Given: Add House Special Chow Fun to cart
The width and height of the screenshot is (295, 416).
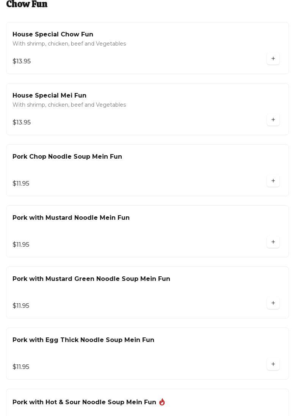Looking at the screenshot, I should (x=273, y=58).
